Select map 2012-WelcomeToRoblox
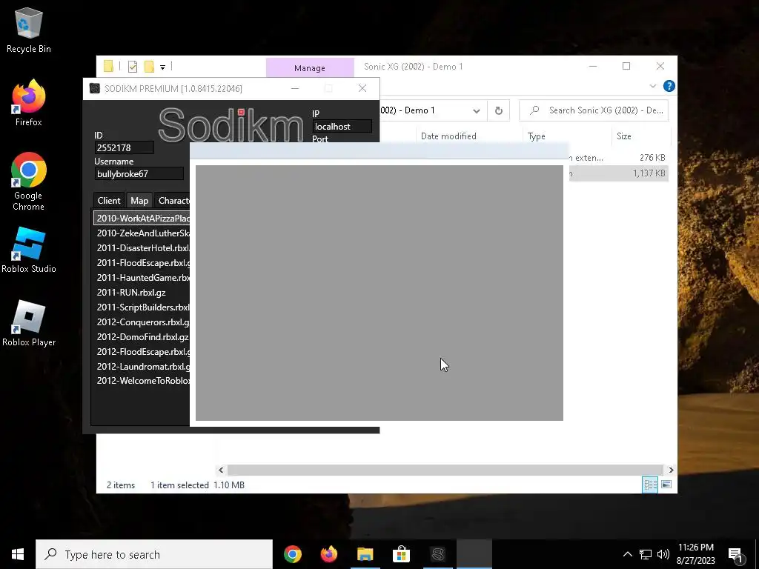Screen dimensions: 759x569 coord(142,381)
